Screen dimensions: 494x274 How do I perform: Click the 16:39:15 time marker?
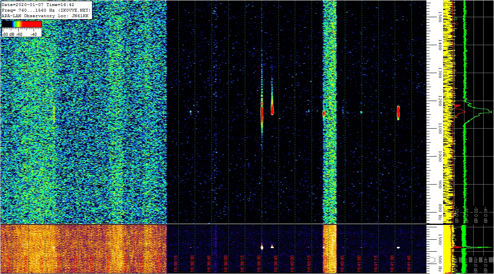click(x=243, y=264)
